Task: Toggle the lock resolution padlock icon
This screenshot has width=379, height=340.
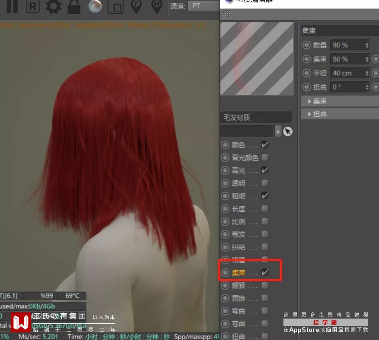Action: (74, 6)
